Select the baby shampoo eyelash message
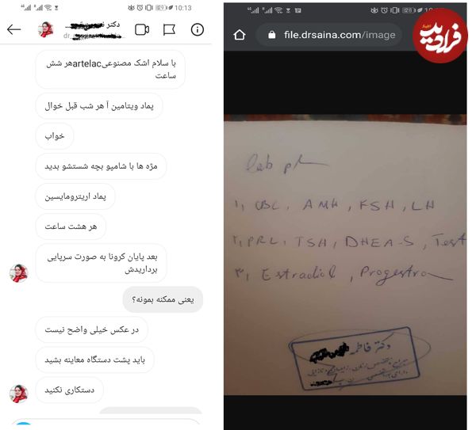476x430 pixels. [x=101, y=166]
